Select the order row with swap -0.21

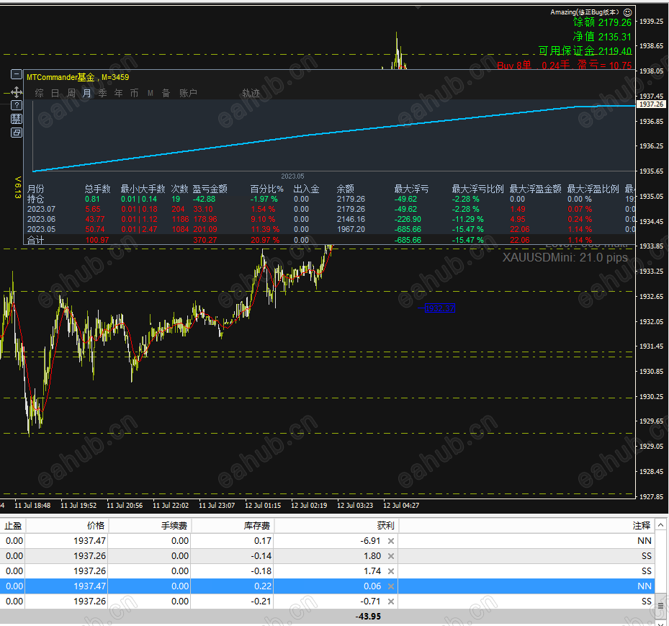(327, 602)
